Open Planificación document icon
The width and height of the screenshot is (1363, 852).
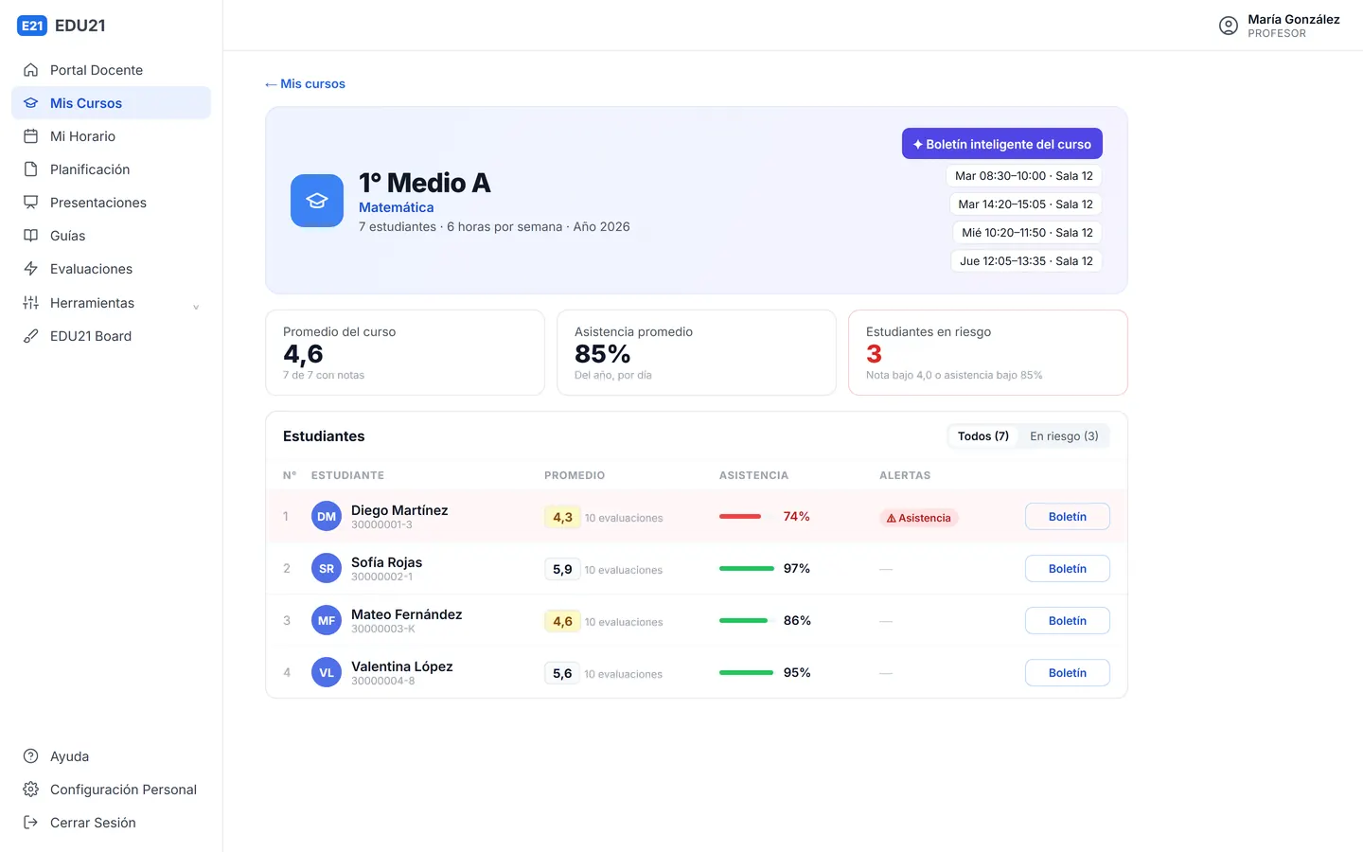[30, 169]
